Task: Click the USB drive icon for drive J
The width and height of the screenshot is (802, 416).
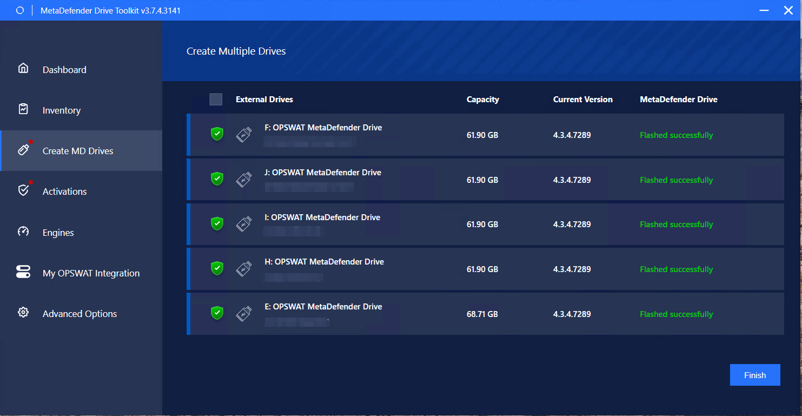Action: [x=244, y=180]
